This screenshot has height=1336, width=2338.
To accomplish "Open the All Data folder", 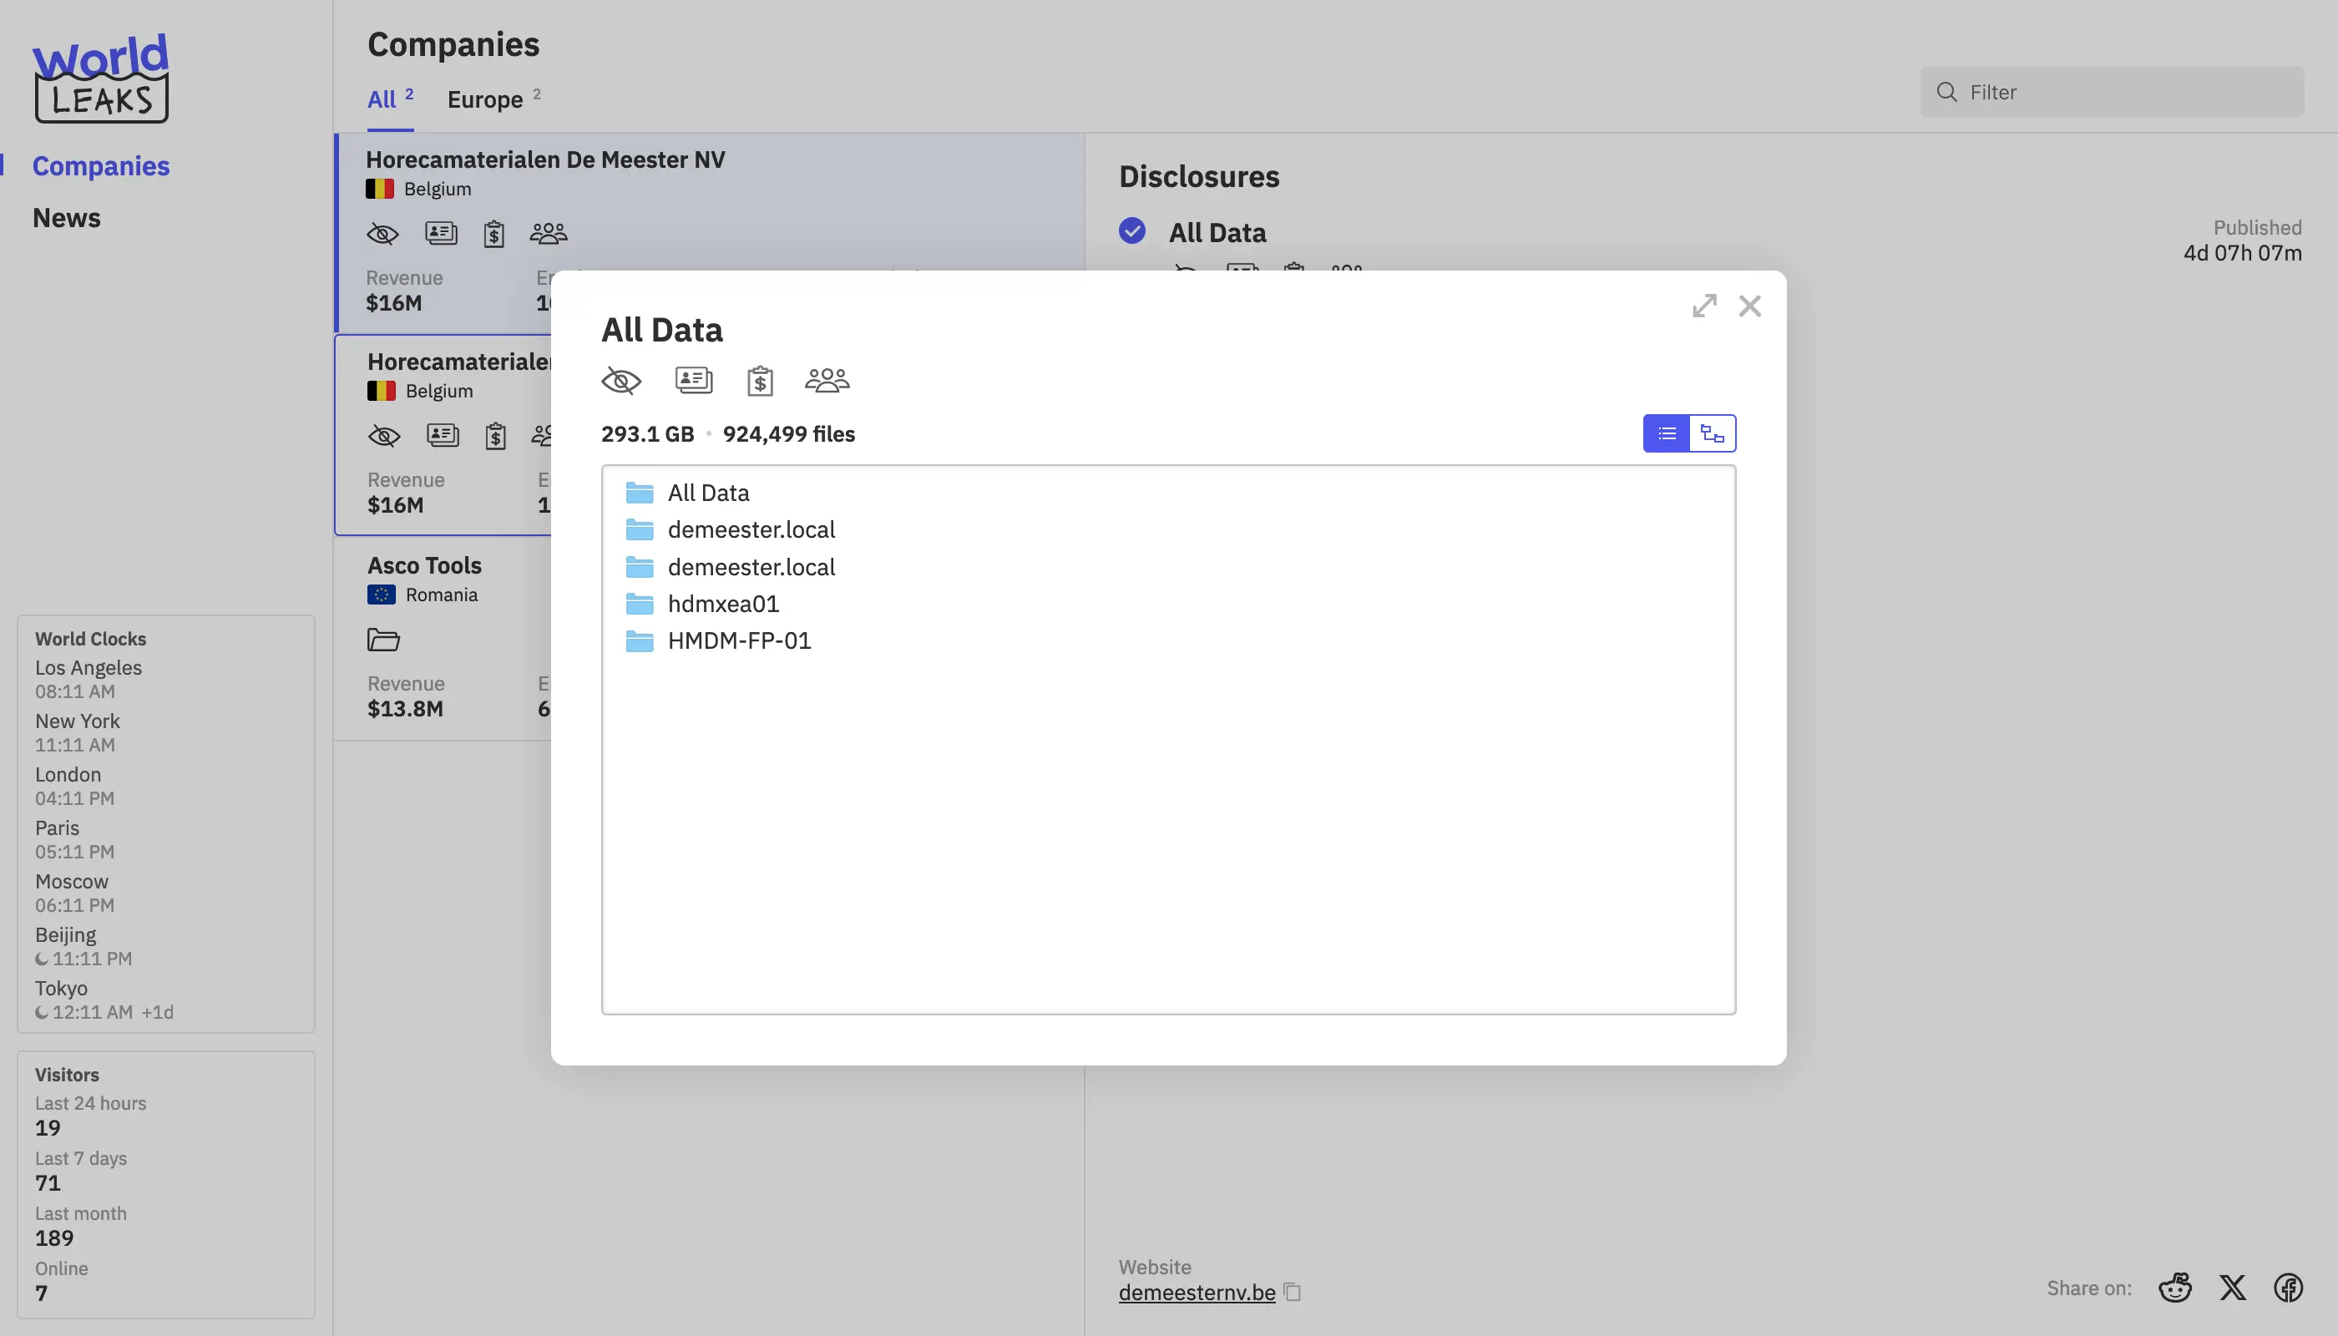I will pos(707,493).
